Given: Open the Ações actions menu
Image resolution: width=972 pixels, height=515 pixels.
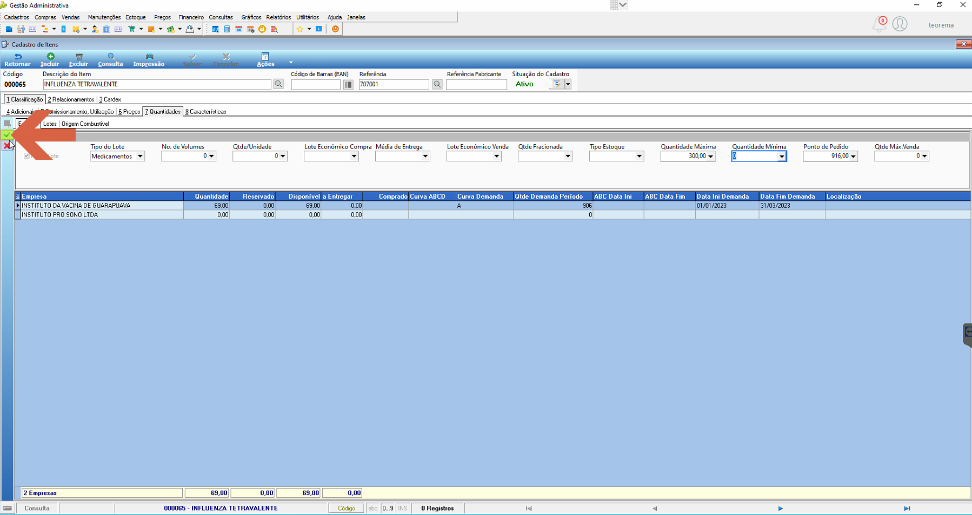Looking at the screenshot, I should click(265, 60).
